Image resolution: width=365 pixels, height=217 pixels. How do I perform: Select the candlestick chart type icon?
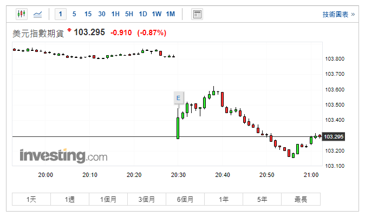coord(21,14)
